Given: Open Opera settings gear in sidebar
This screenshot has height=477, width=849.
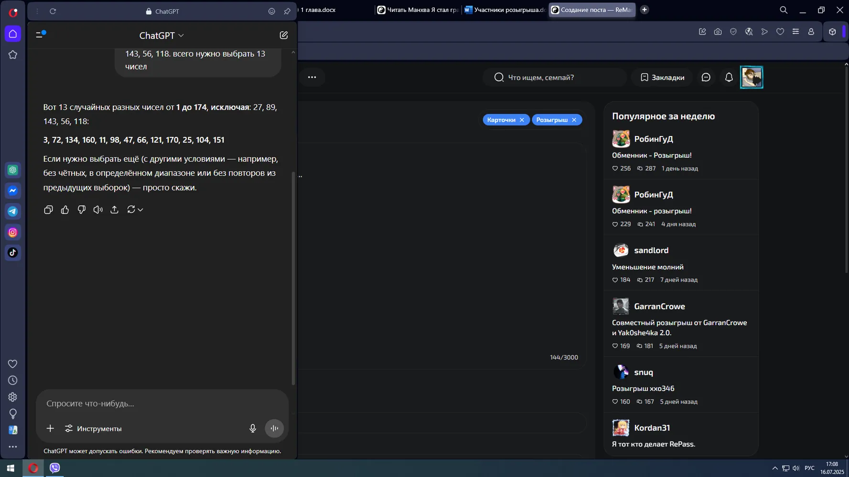Looking at the screenshot, I should point(13,397).
